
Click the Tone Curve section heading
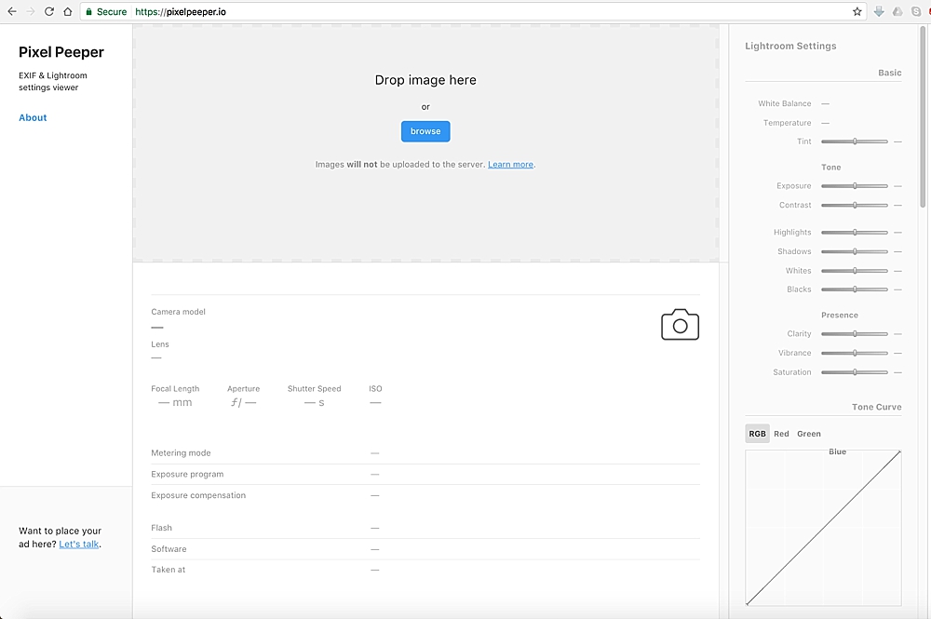876,407
